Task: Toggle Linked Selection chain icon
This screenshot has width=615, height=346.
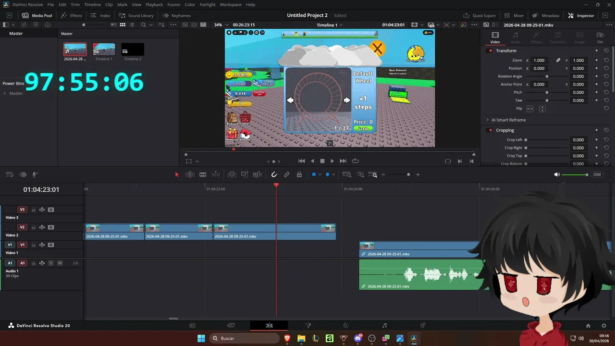Action: (x=287, y=174)
